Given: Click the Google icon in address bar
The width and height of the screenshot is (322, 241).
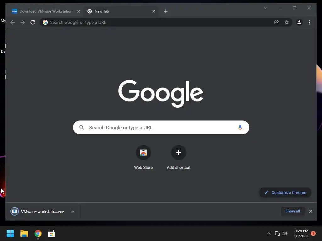Looking at the screenshot, I should click(45, 22).
